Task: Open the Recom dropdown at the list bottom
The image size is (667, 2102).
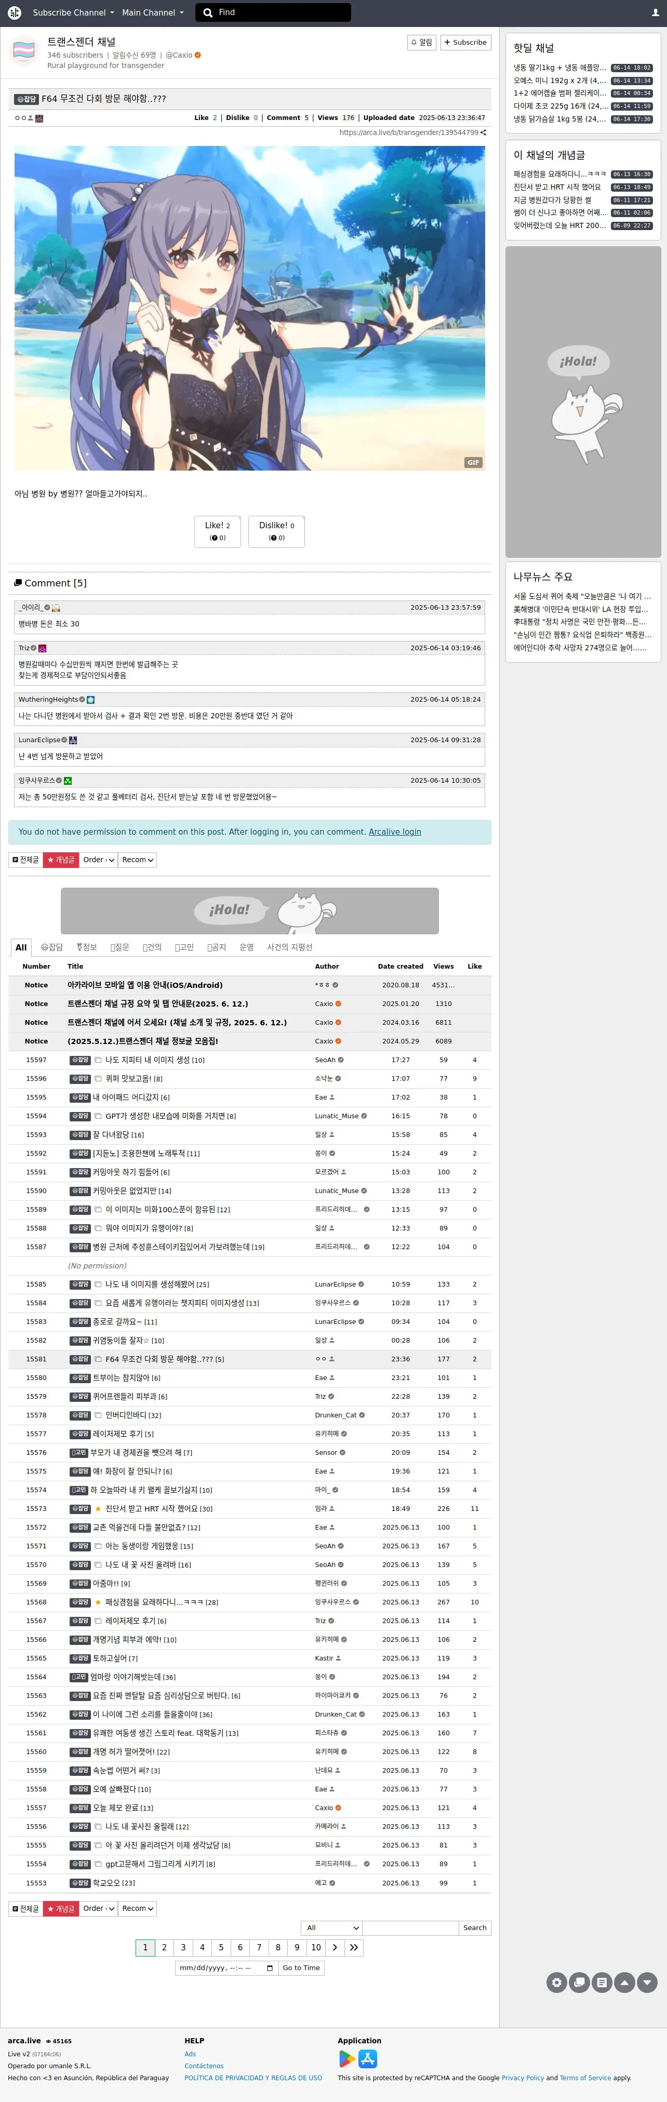Action: coord(137,1909)
